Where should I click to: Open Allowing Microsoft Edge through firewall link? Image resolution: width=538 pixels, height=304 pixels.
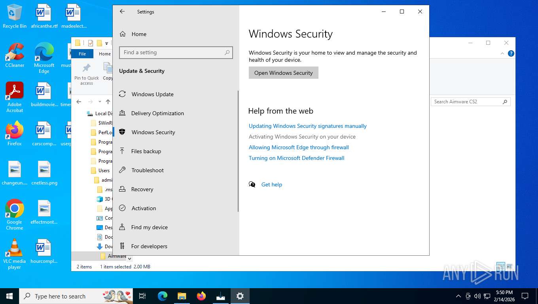point(299,147)
